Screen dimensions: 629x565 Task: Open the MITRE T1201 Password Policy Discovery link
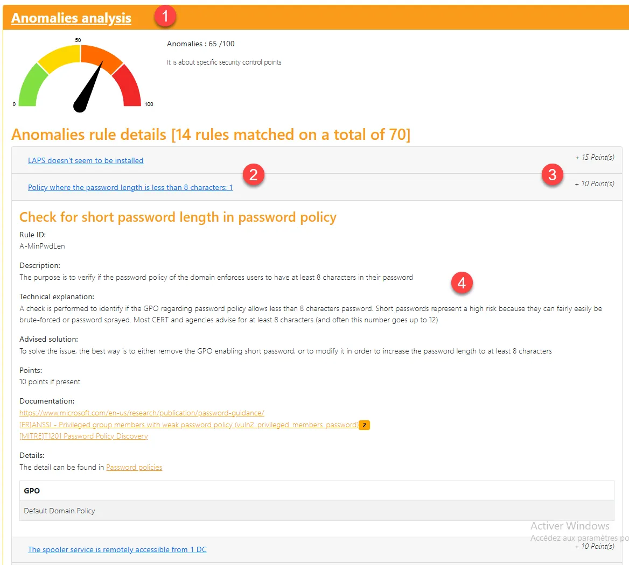[83, 436]
